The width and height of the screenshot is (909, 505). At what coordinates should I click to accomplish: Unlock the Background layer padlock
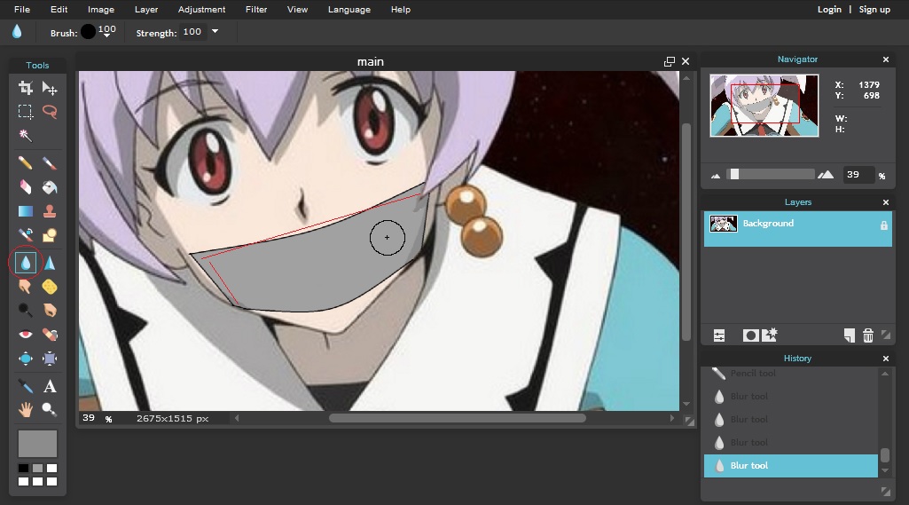pos(884,225)
